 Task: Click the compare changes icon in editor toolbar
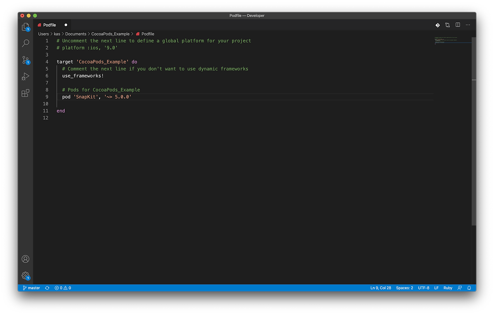448,25
